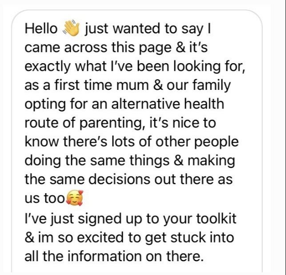Click the word "parenting," in the text

pos(112,124)
